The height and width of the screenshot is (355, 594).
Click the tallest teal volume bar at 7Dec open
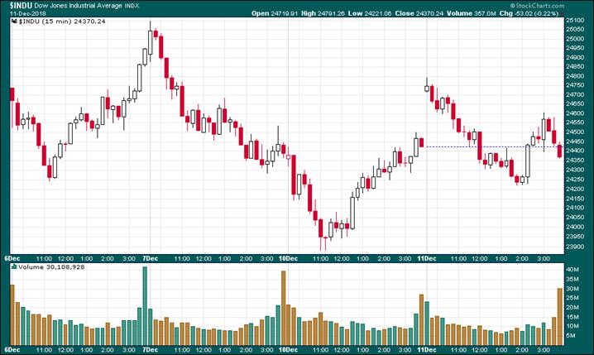pos(145,306)
